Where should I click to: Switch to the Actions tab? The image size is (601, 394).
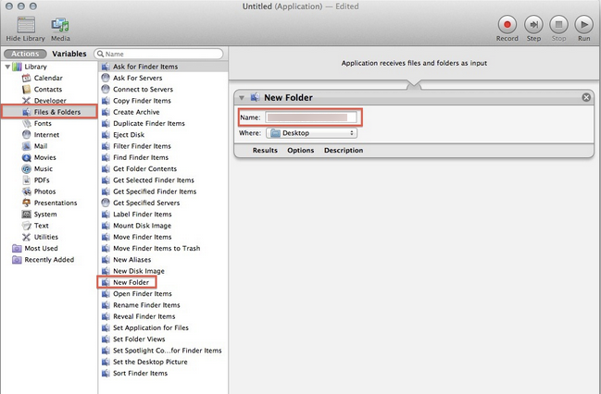click(x=25, y=54)
